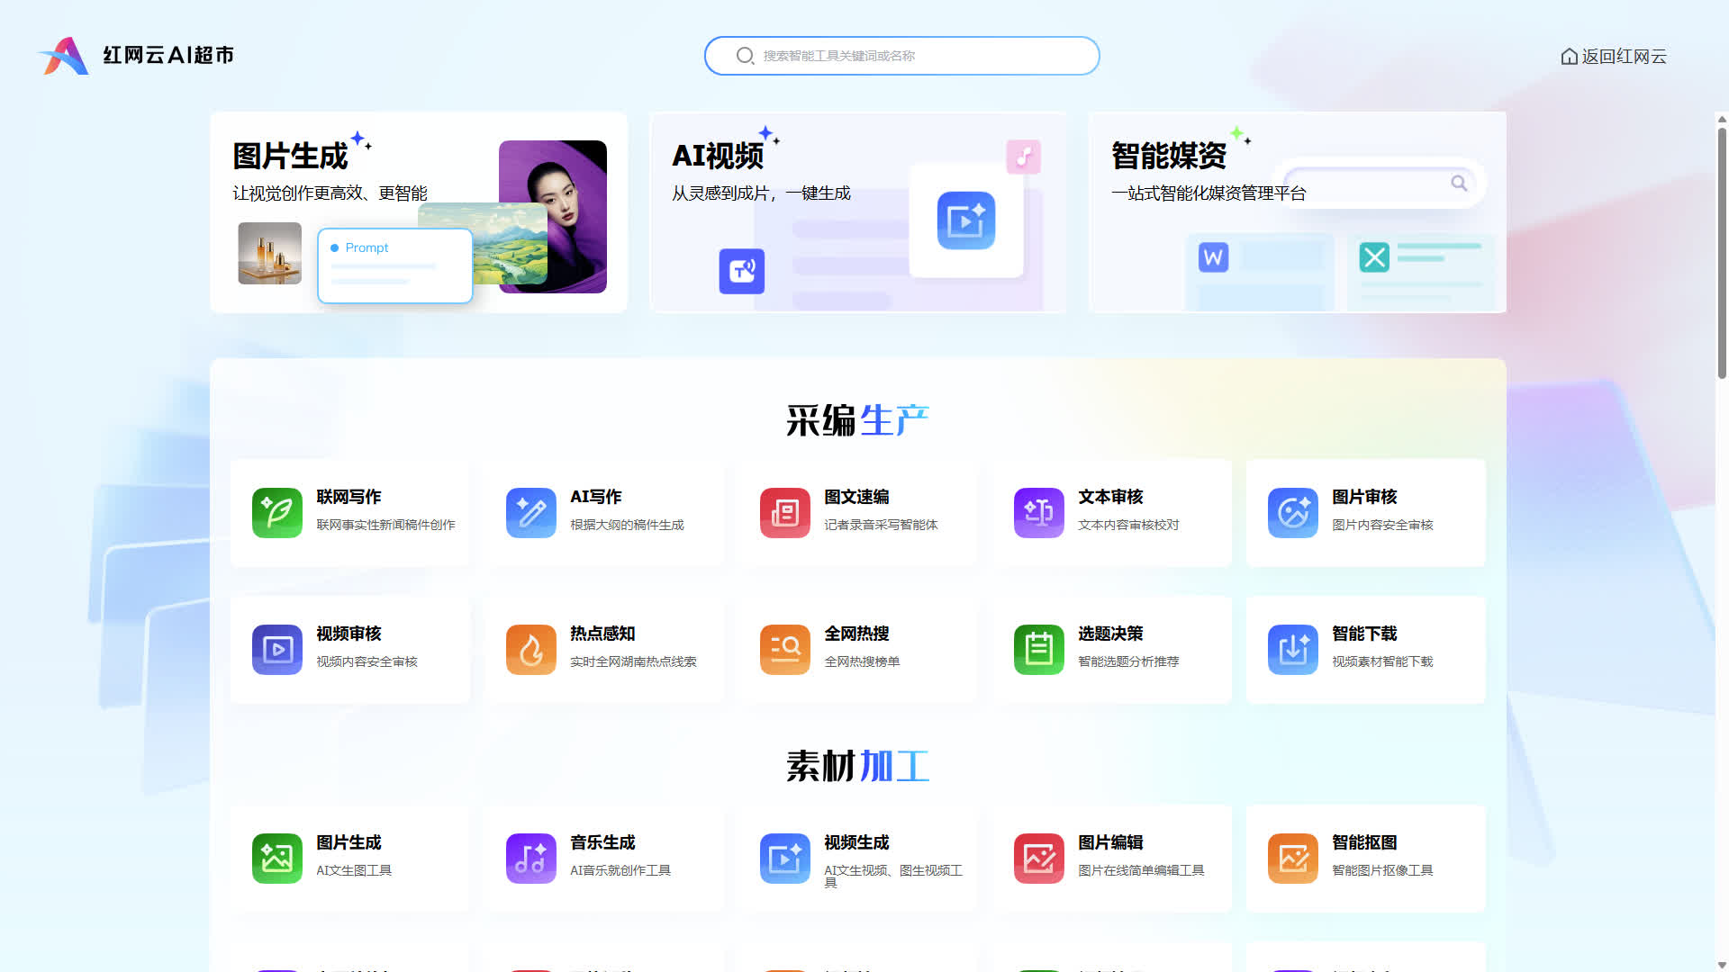
Task: Select the 智能下载 download icon
Action: point(1293,650)
